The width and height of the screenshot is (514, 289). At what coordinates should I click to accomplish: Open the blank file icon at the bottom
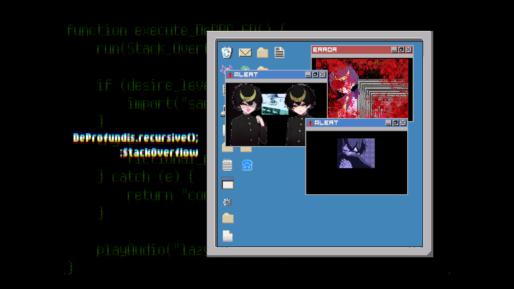tap(228, 236)
